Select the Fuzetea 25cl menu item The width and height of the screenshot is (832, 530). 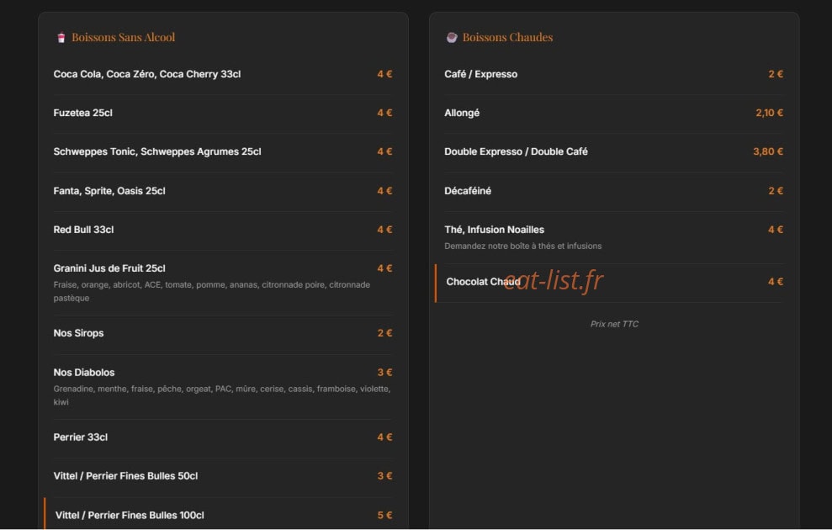pos(223,113)
